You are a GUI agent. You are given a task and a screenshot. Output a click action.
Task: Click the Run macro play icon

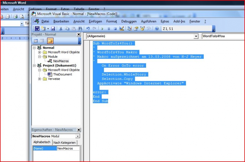coord(102,28)
